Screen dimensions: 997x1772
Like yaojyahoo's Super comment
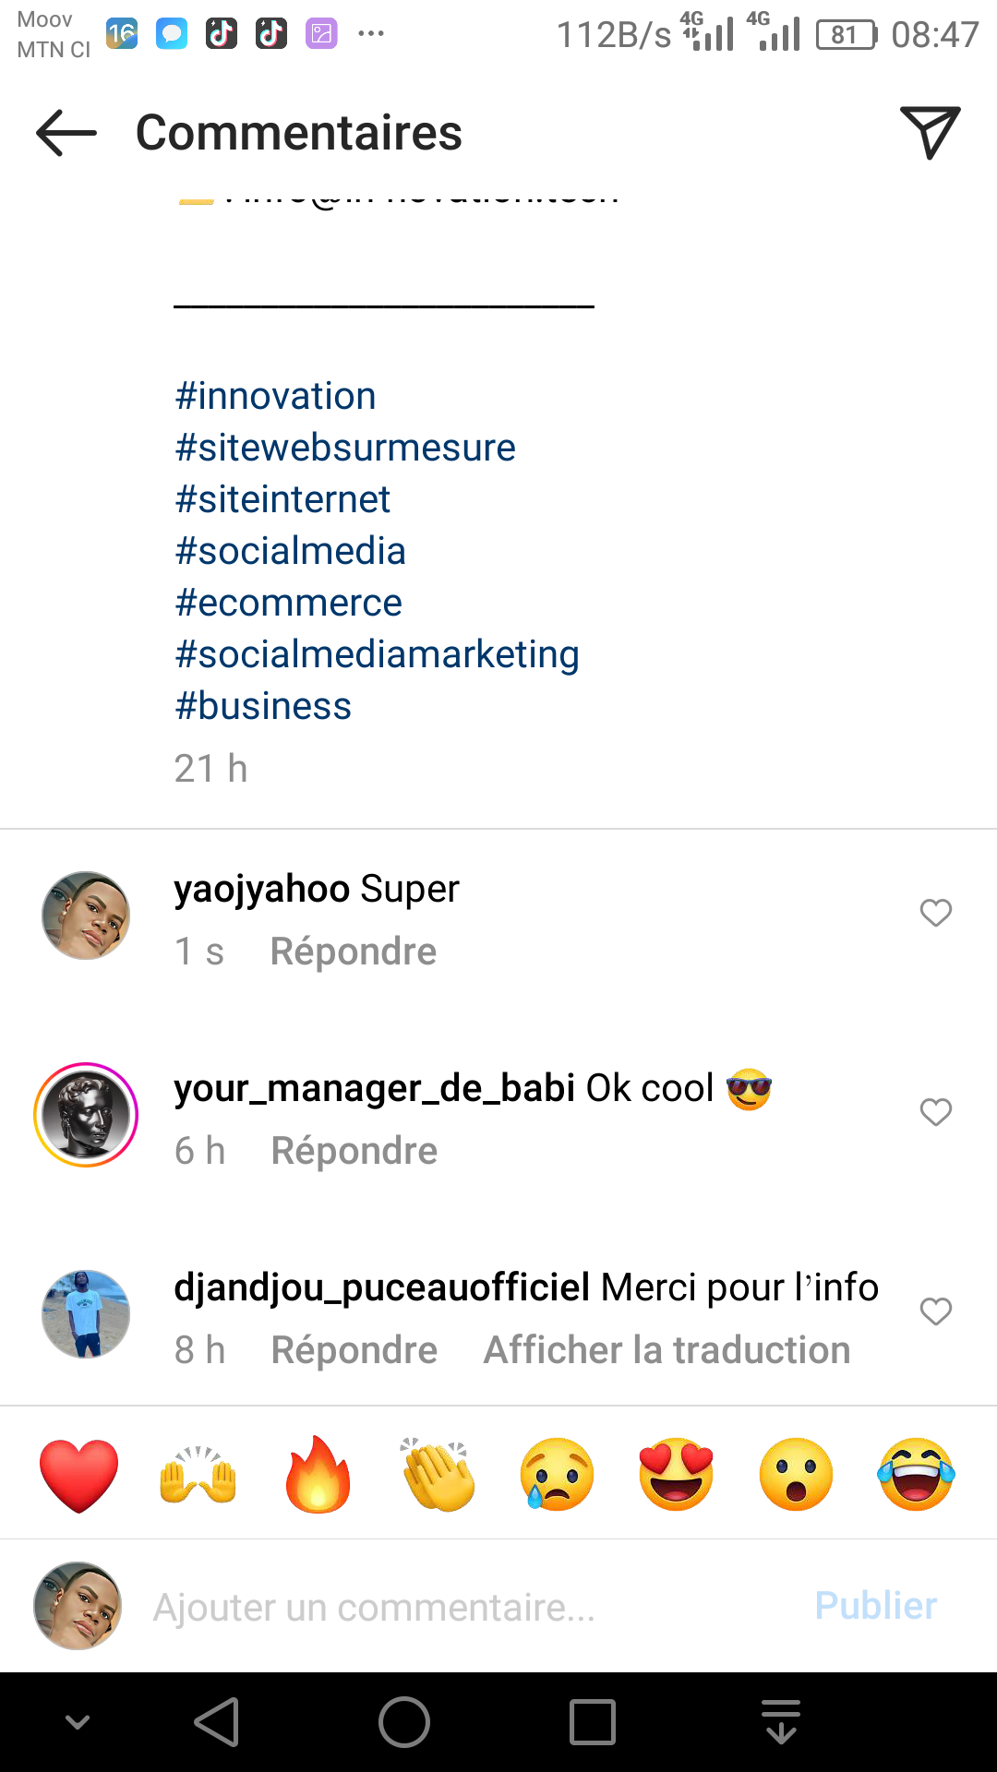[x=935, y=913]
